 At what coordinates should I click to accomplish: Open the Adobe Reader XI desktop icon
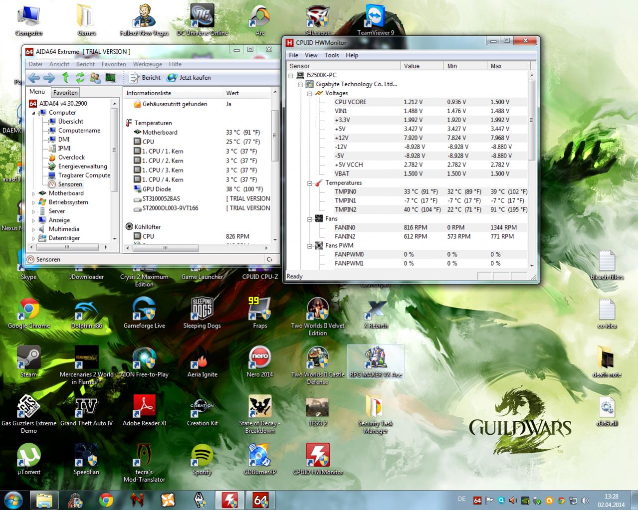(x=144, y=411)
